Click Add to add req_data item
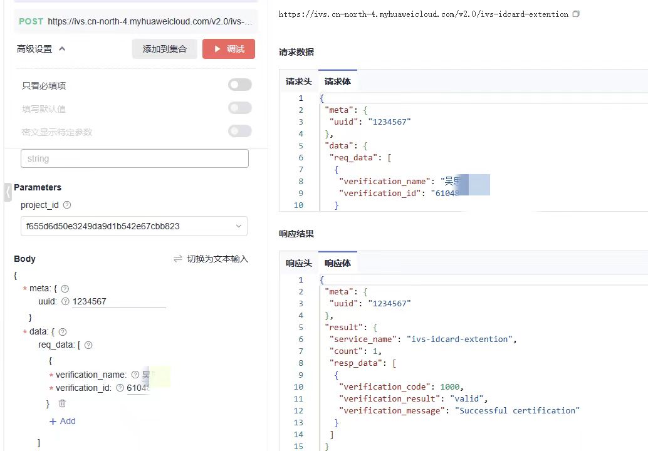 tap(63, 421)
